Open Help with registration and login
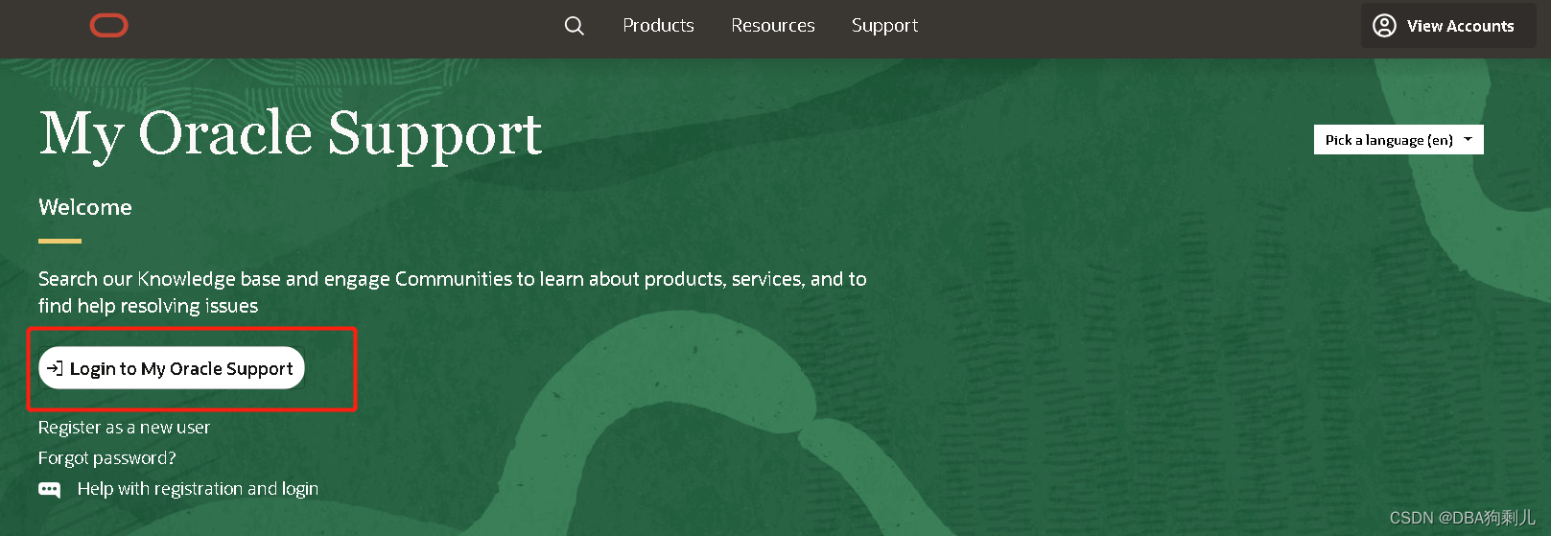 click(x=198, y=489)
